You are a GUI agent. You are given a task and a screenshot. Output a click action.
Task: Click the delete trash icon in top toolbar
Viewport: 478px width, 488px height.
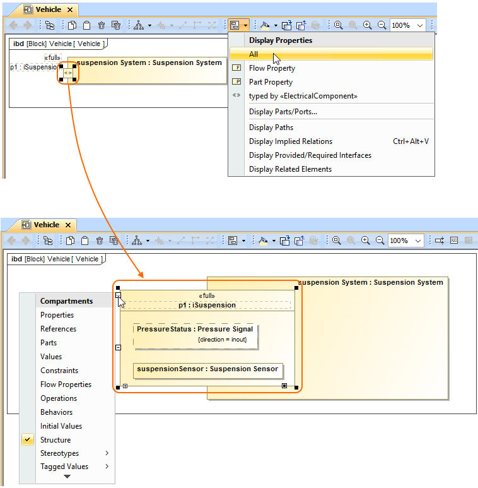point(101,25)
